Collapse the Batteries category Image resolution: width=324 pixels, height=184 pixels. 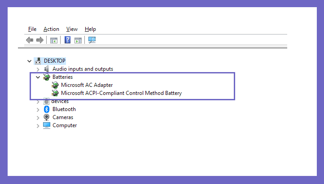(x=38, y=77)
